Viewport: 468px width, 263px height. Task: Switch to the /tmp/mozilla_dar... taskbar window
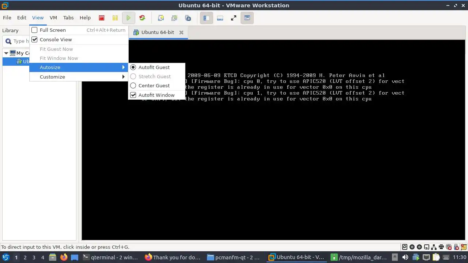click(x=358, y=257)
